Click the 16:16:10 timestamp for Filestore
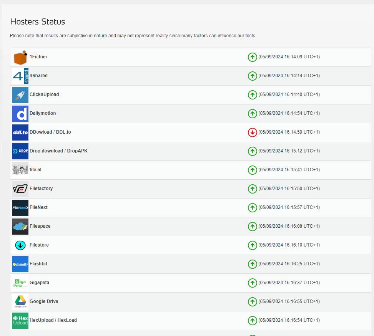 289,245
